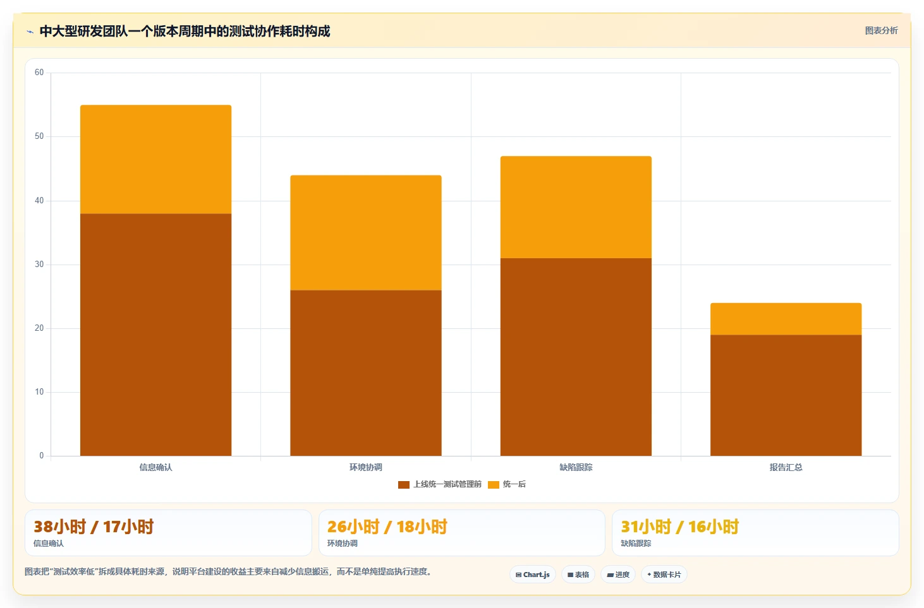Image resolution: width=924 pixels, height=608 pixels.
Task: Click the dark brown bar segment for 缺陷跟踪
Action: tap(576, 357)
